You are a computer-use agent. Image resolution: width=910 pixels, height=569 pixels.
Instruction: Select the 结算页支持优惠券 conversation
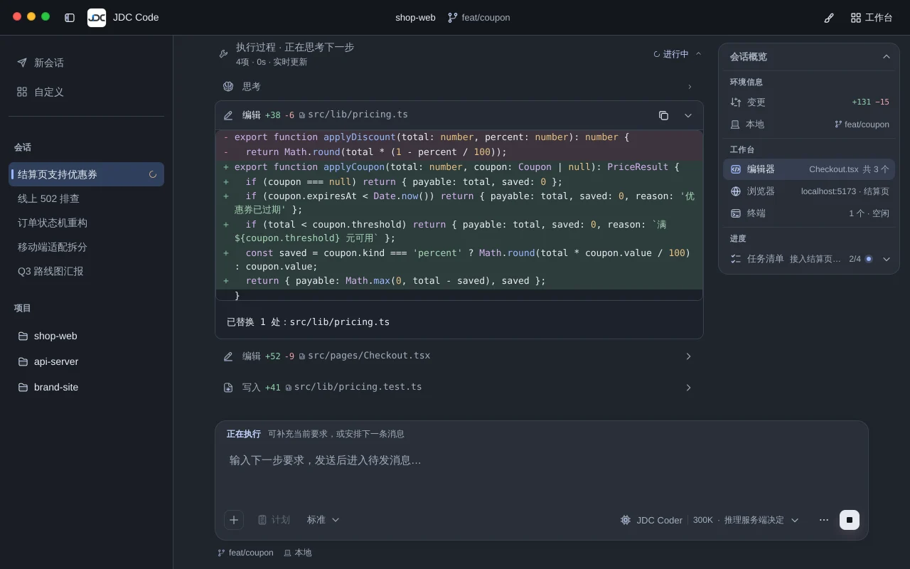[86, 174]
